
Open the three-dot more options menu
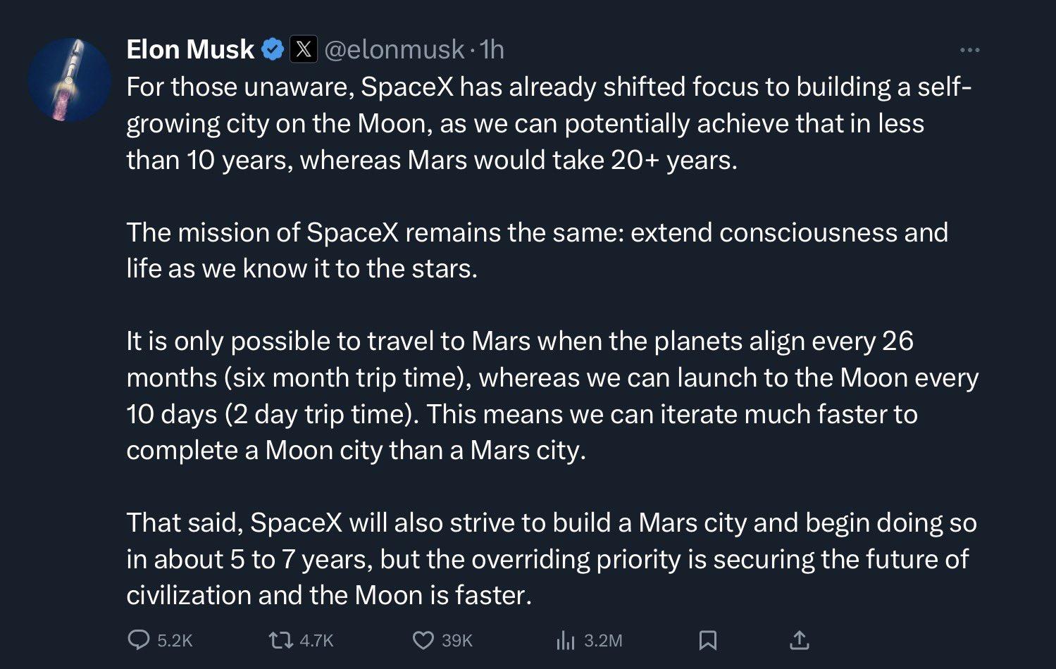pos(969,50)
